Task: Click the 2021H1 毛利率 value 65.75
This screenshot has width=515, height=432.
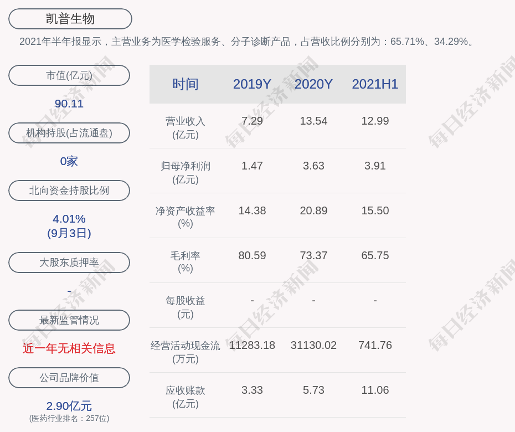Action: click(x=375, y=255)
